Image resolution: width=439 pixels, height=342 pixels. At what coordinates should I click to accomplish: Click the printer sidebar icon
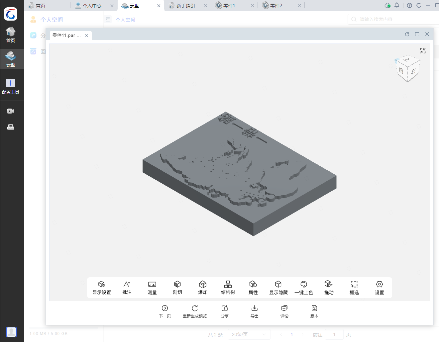click(x=11, y=127)
